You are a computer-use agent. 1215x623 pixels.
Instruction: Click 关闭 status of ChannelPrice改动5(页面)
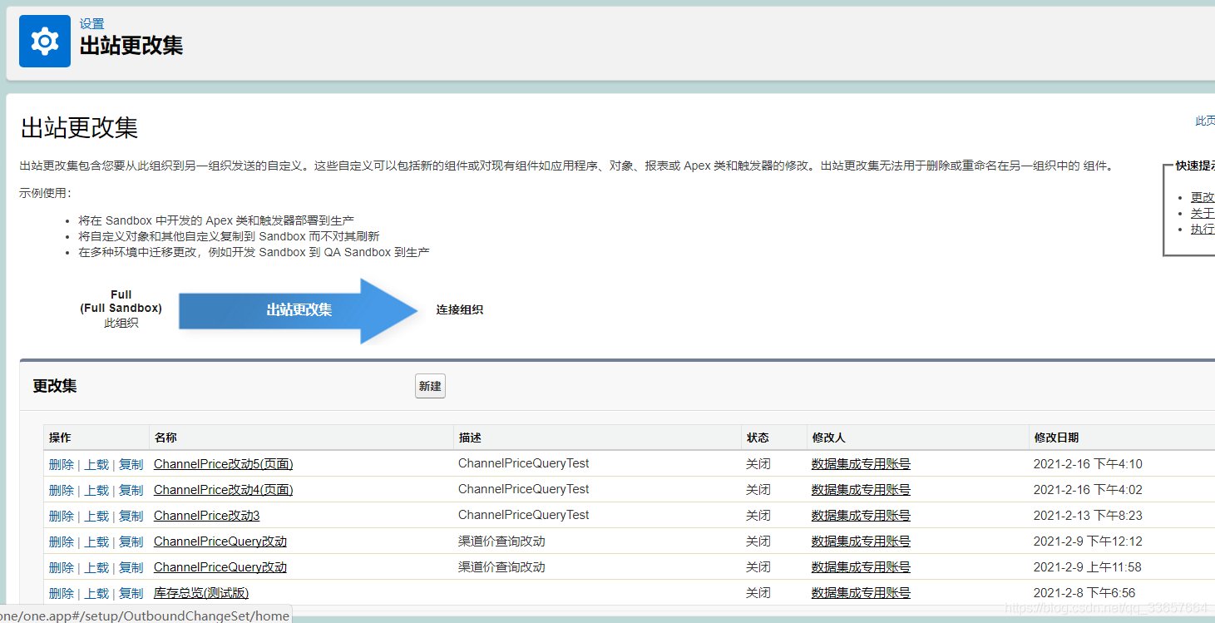tap(758, 464)
